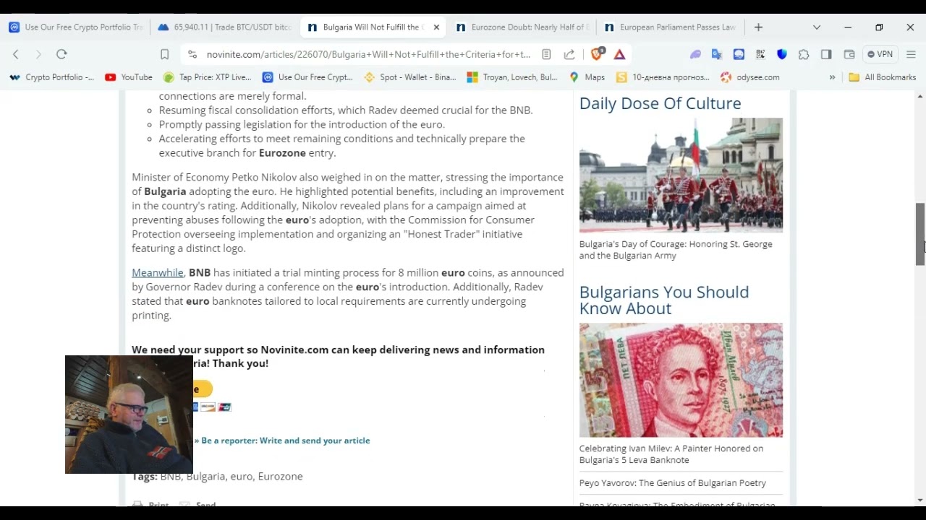The width and height of the screenshot is (926, 520).
Task: Open a new browser tab
Action: tap(758, 27)
